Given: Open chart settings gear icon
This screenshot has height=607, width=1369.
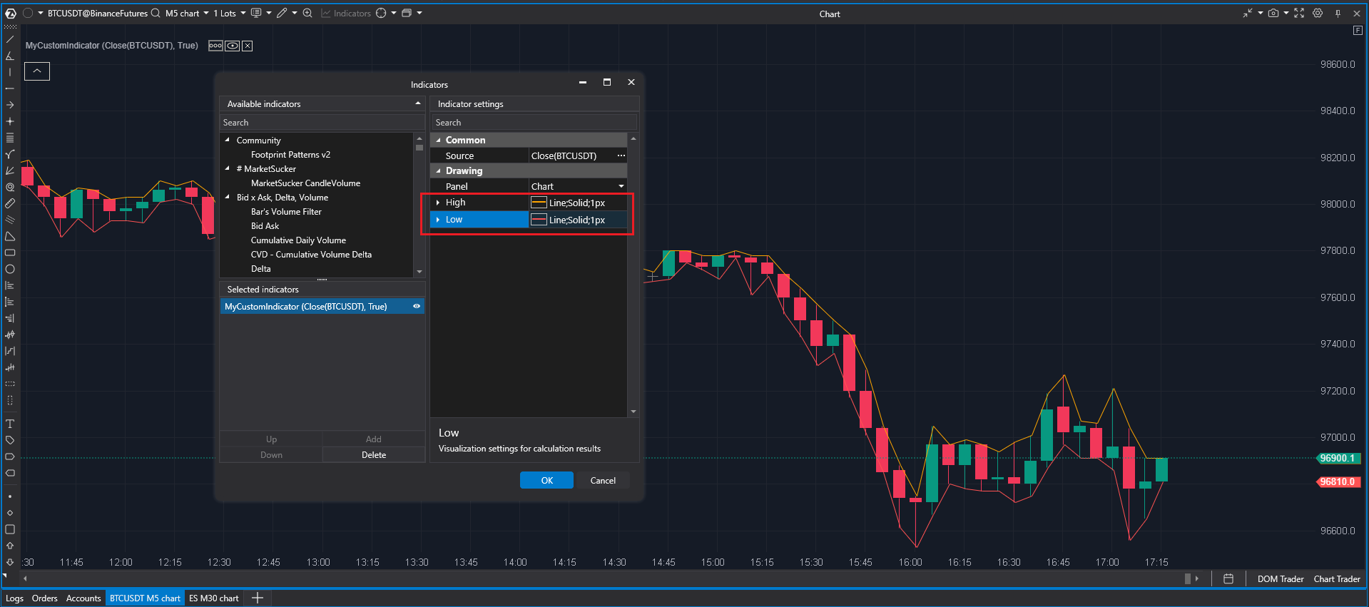Looking at the screenshot, I should coord(1318,13).
